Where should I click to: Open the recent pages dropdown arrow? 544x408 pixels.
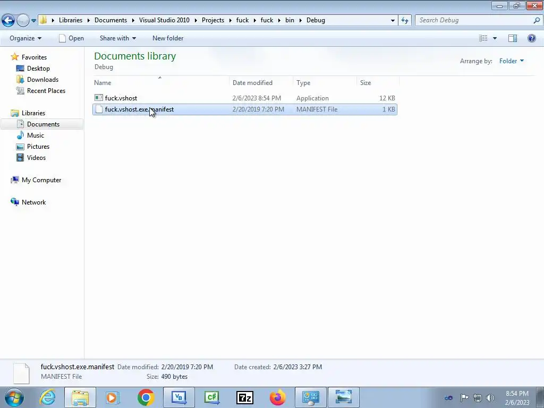[x=33, y=21]
